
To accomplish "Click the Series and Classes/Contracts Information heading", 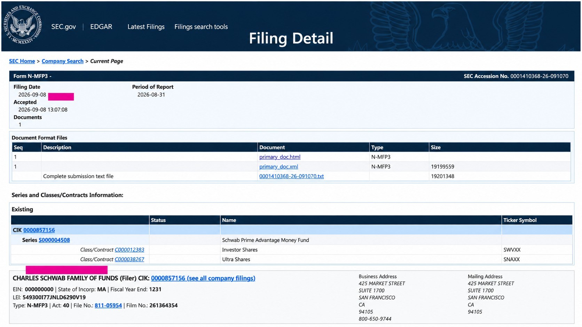I will click(67, 195).
